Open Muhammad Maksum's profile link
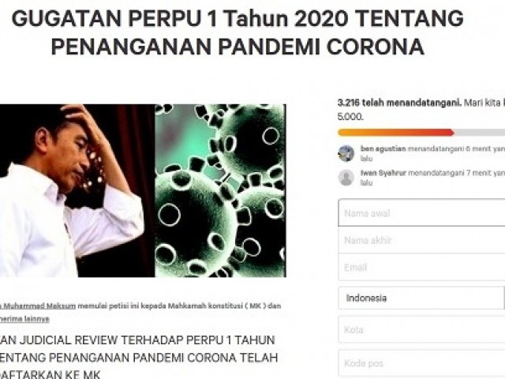 (38, 306)
